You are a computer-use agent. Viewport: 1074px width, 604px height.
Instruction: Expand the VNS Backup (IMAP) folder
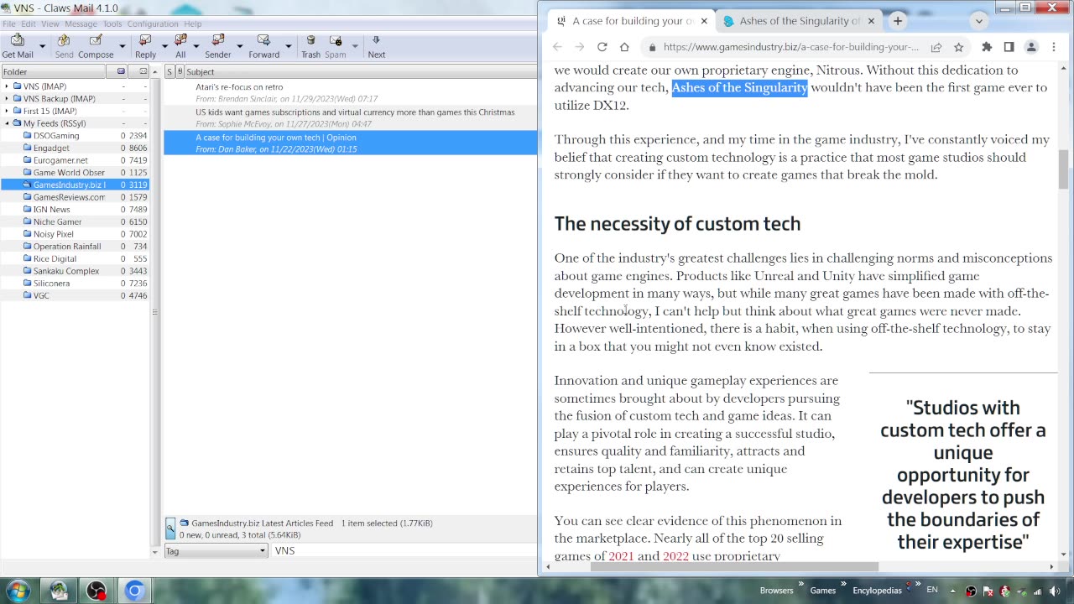[x=7, y=99]
